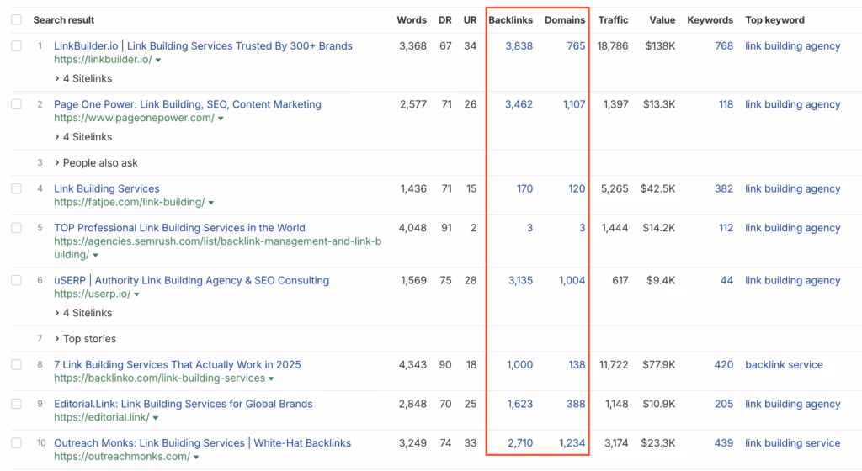Screen dimensions: 862x471
Task: Select checkbox for TOP Professional Link Building row
Action: [17, 228]
